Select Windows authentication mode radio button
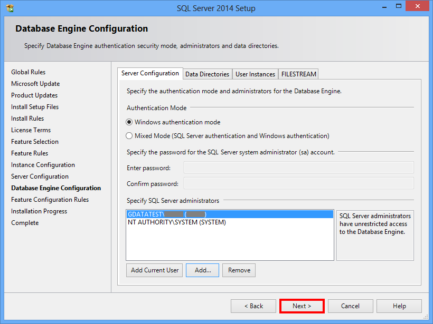Screen dimensions: 433x324 click(129, 122)
